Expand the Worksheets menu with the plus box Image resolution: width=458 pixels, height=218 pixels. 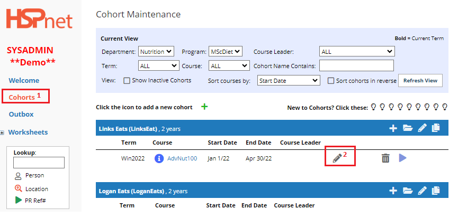(x=2, y=132)
